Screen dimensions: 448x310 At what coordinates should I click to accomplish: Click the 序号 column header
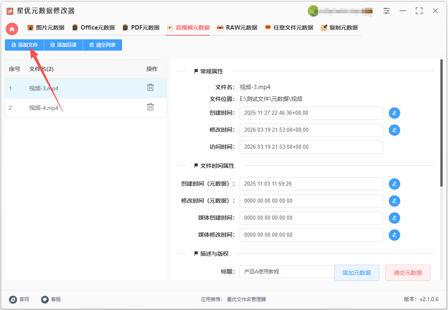click(15, 69)
